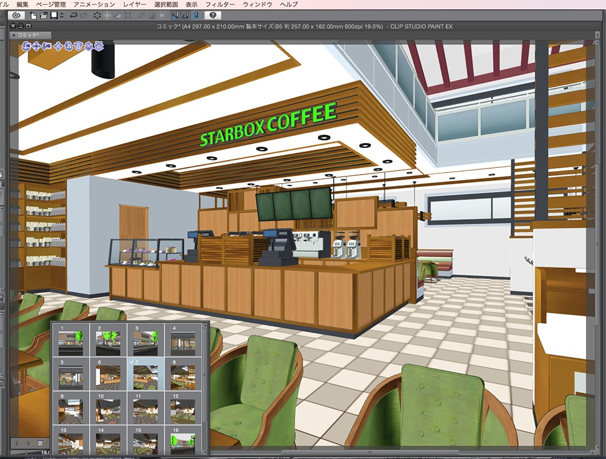The width and height of the screenshot is (606, 459).
Task: Choose camera preset thumbnail 3
Action: [145, 340]
